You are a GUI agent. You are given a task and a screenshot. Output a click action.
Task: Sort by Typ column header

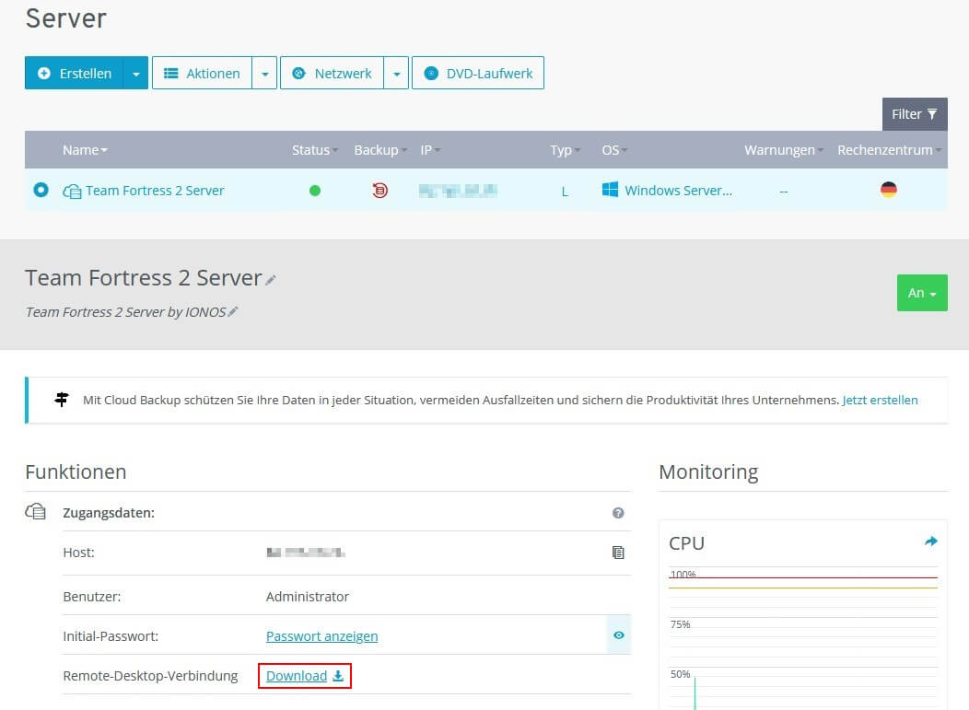tap(565, 150)
